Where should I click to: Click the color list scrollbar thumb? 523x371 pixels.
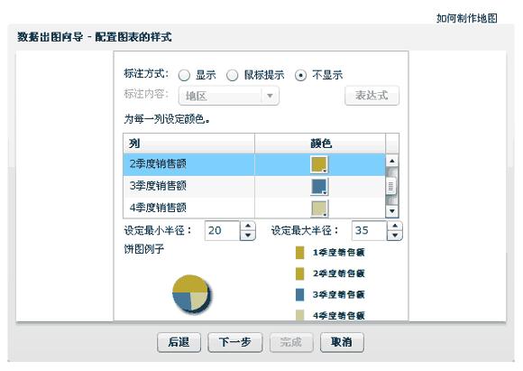pos(391,186)
